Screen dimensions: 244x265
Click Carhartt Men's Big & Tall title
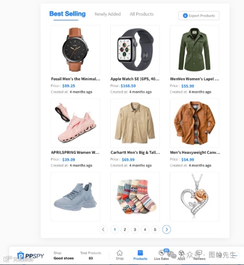[135, 153]
